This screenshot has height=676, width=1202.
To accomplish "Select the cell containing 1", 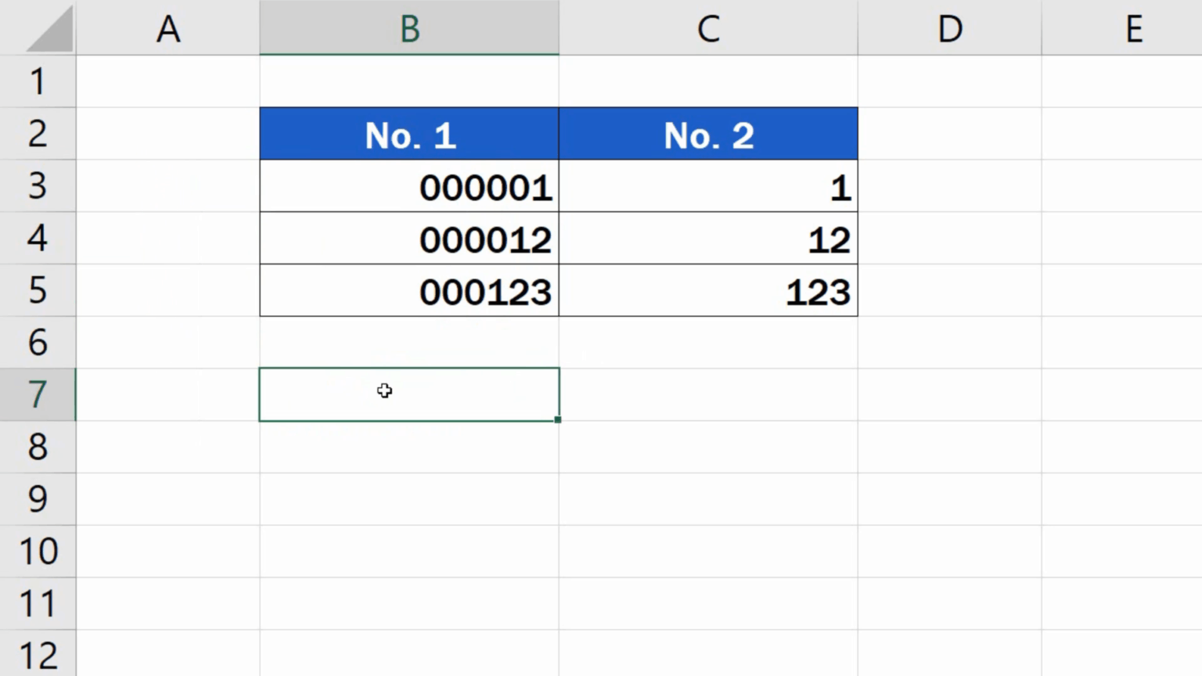I will (708, 186).
